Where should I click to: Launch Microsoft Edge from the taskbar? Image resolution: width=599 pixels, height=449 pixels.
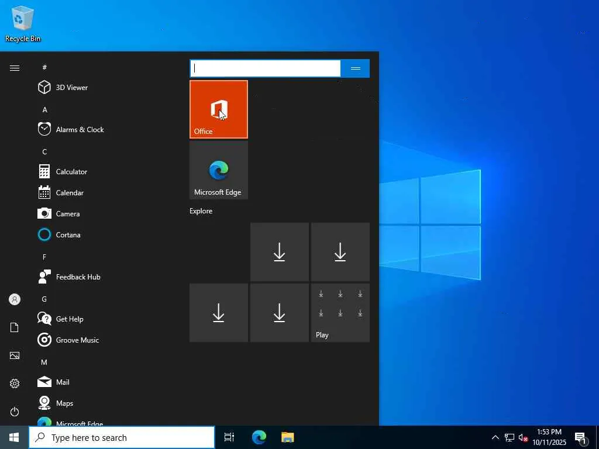(259, 437)
